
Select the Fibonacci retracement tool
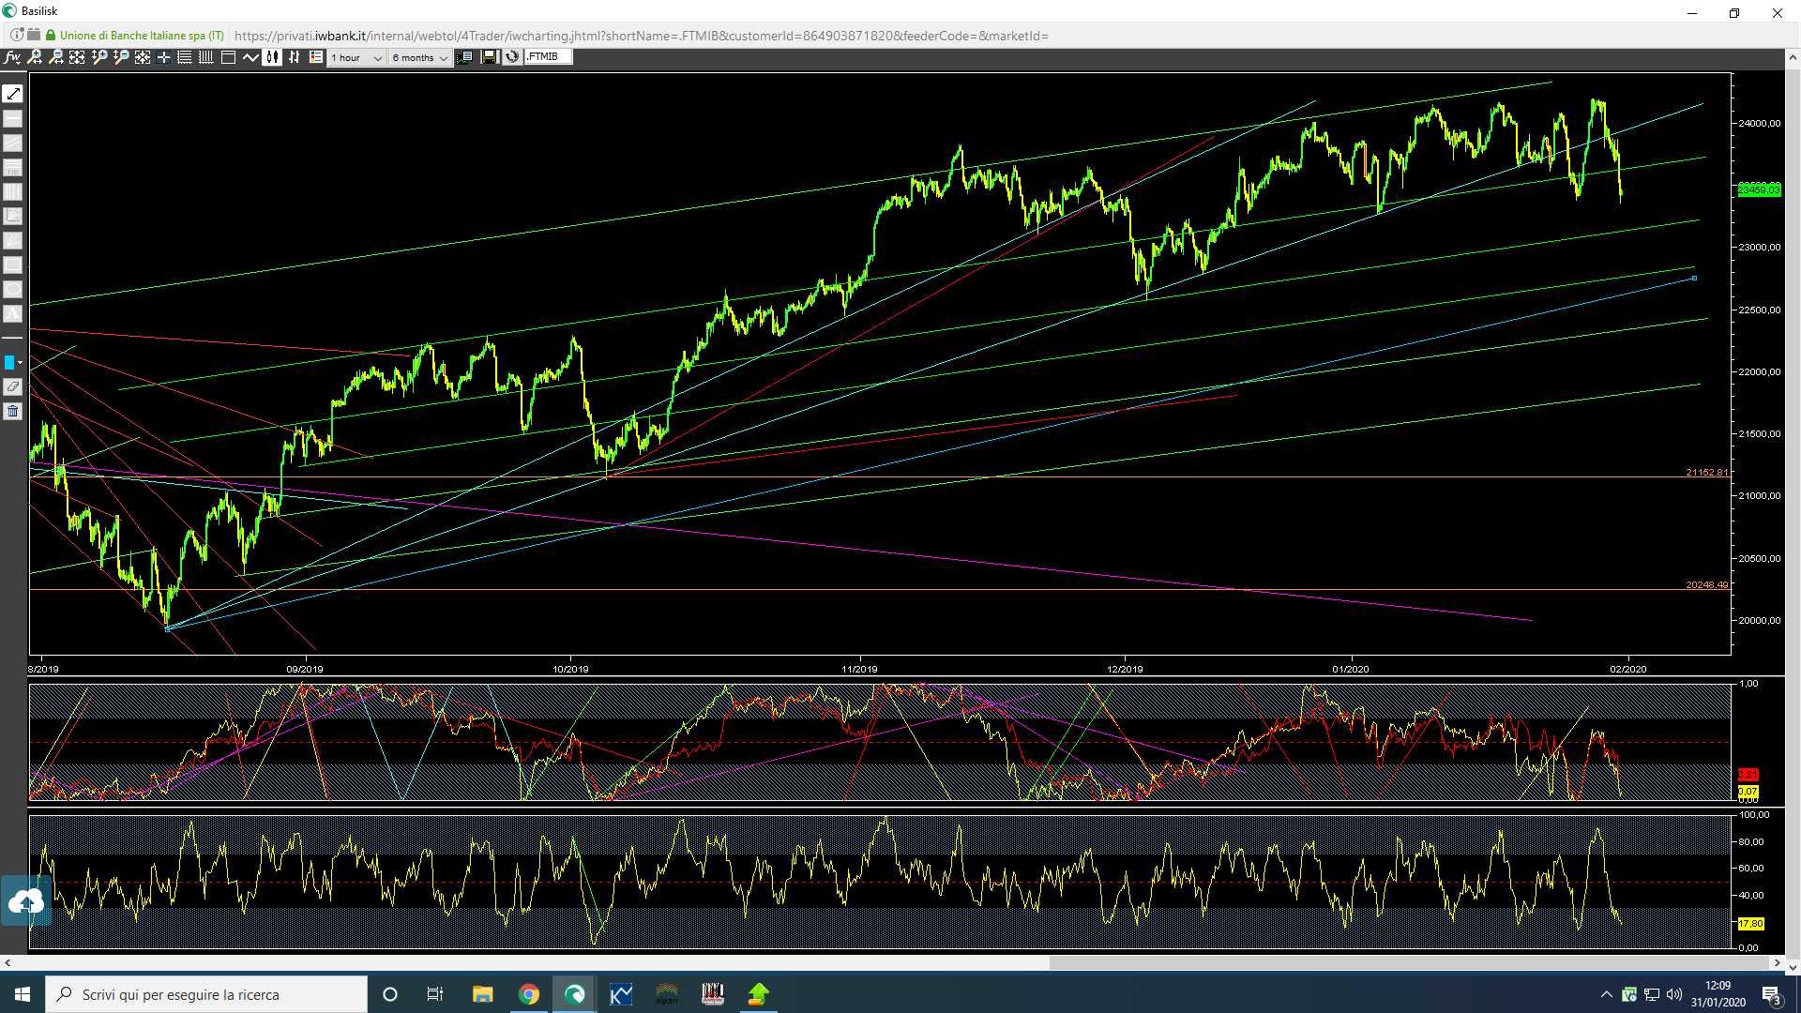click(x=12, y=167)
